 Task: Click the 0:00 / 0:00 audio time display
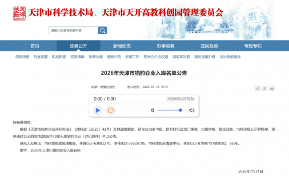click(104, 99)
